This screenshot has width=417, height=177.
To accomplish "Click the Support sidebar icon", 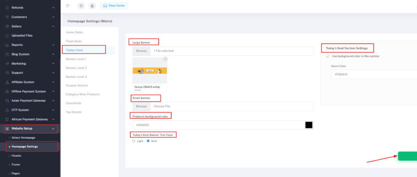I will pyautogui.click(x=7, y=72).
